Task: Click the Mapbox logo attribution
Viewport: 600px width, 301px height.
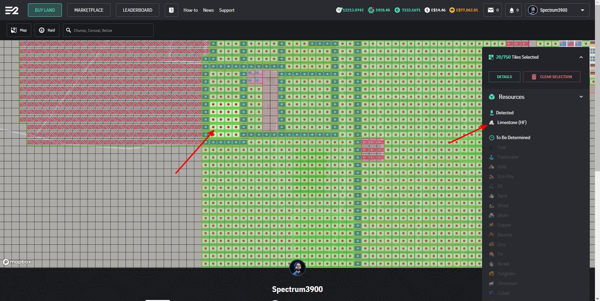Action: 17,262
